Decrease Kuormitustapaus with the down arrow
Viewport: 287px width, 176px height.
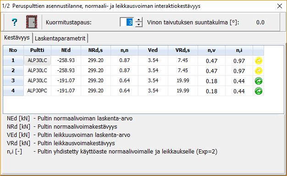[x=139, y=25]
